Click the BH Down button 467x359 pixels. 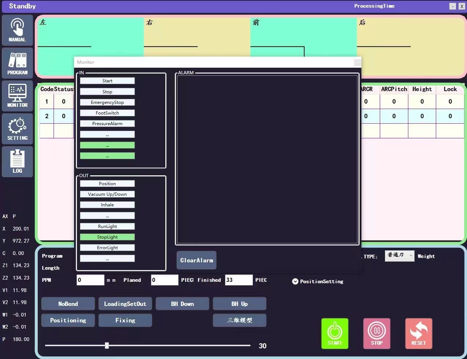coord(182,304)
